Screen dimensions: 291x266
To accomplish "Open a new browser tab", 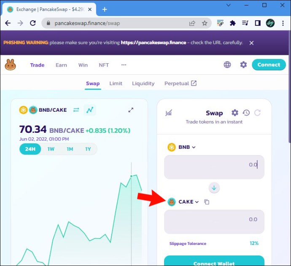I will tap(105, 9).
